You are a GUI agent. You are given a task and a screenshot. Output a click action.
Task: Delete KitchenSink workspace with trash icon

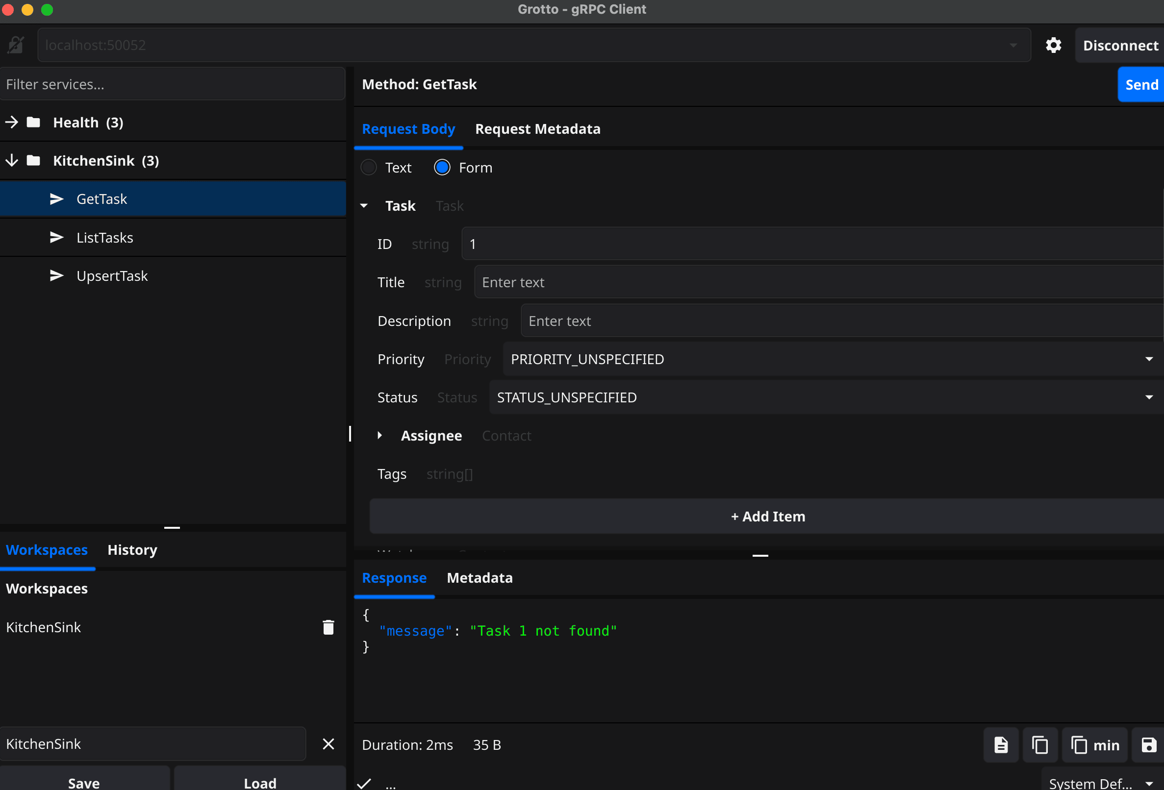(x=328, y=627)
